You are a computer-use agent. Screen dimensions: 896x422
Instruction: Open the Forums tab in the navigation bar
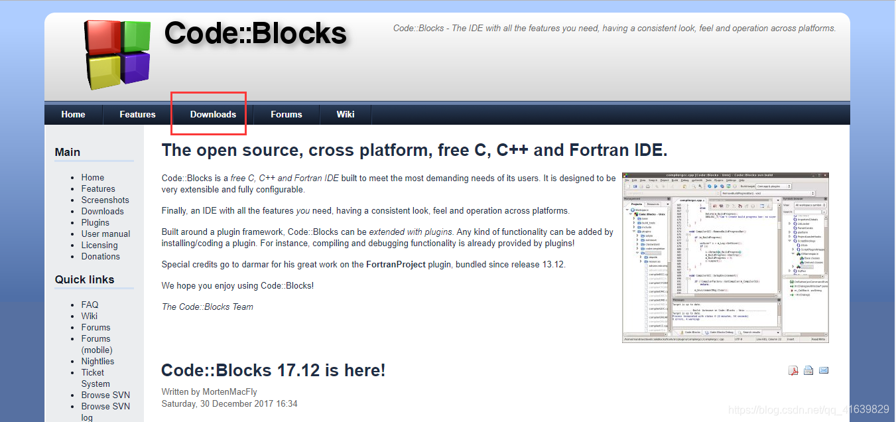point(287,114)
